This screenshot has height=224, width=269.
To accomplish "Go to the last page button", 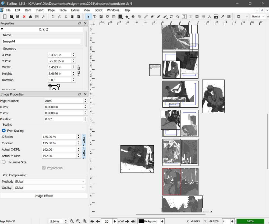I will 133,221.
